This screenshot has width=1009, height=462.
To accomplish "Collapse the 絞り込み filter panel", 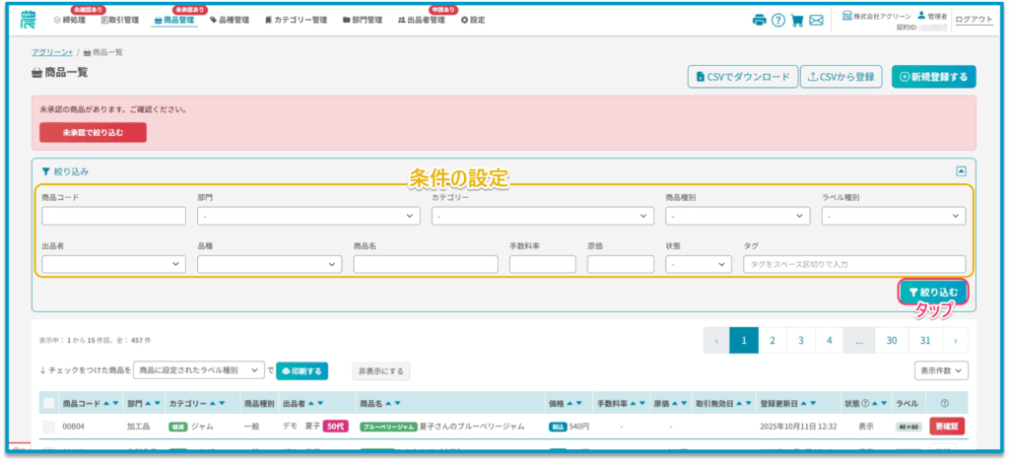I will (961, 170).
